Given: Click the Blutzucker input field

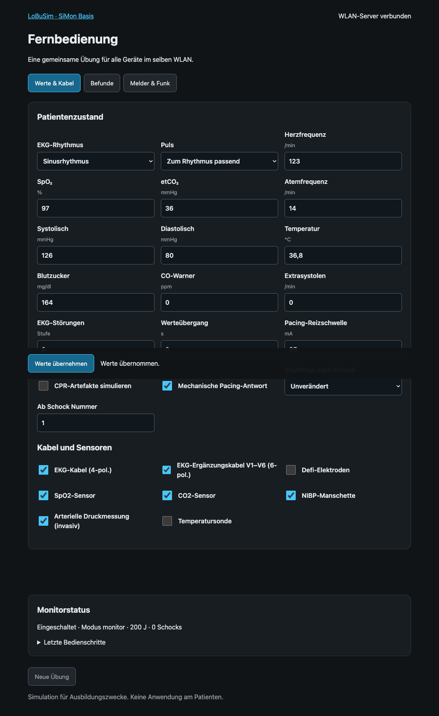Looking at the screenshot, I should point(96,302).
